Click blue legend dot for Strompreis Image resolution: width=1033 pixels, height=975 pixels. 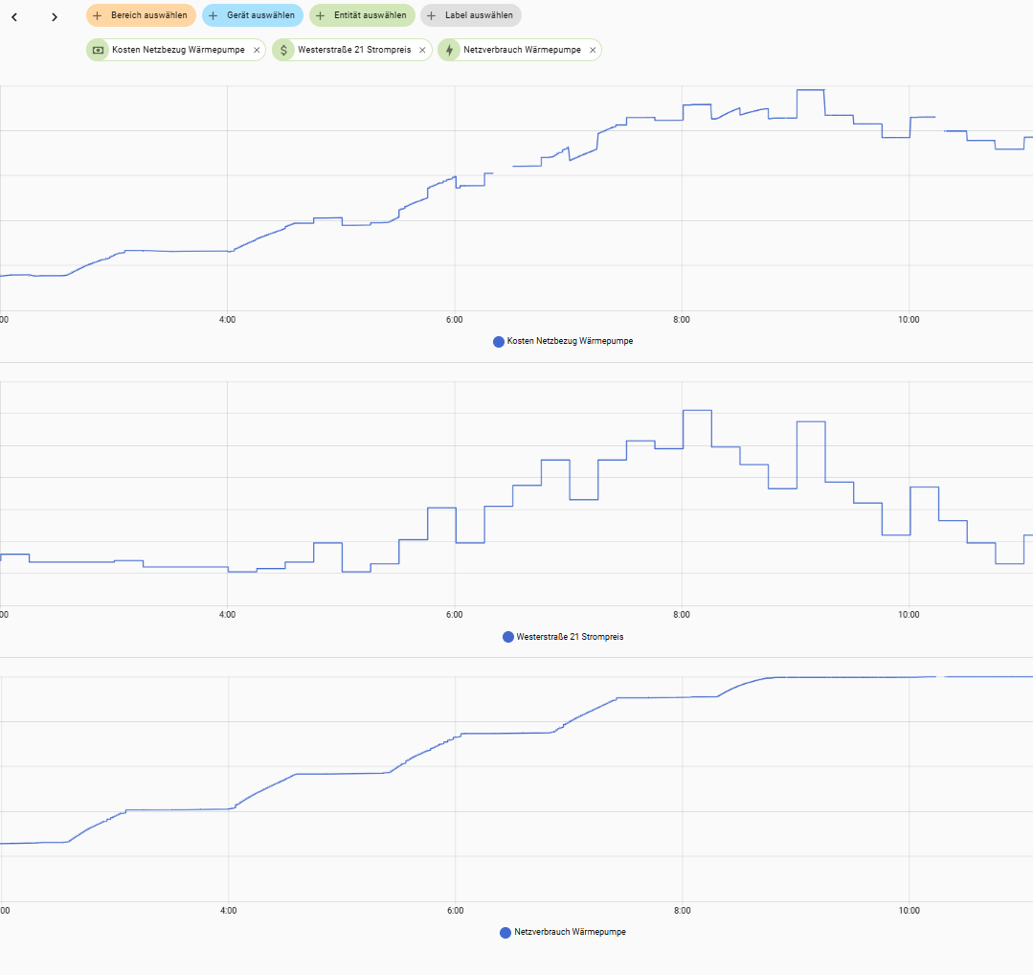[508, 637]
